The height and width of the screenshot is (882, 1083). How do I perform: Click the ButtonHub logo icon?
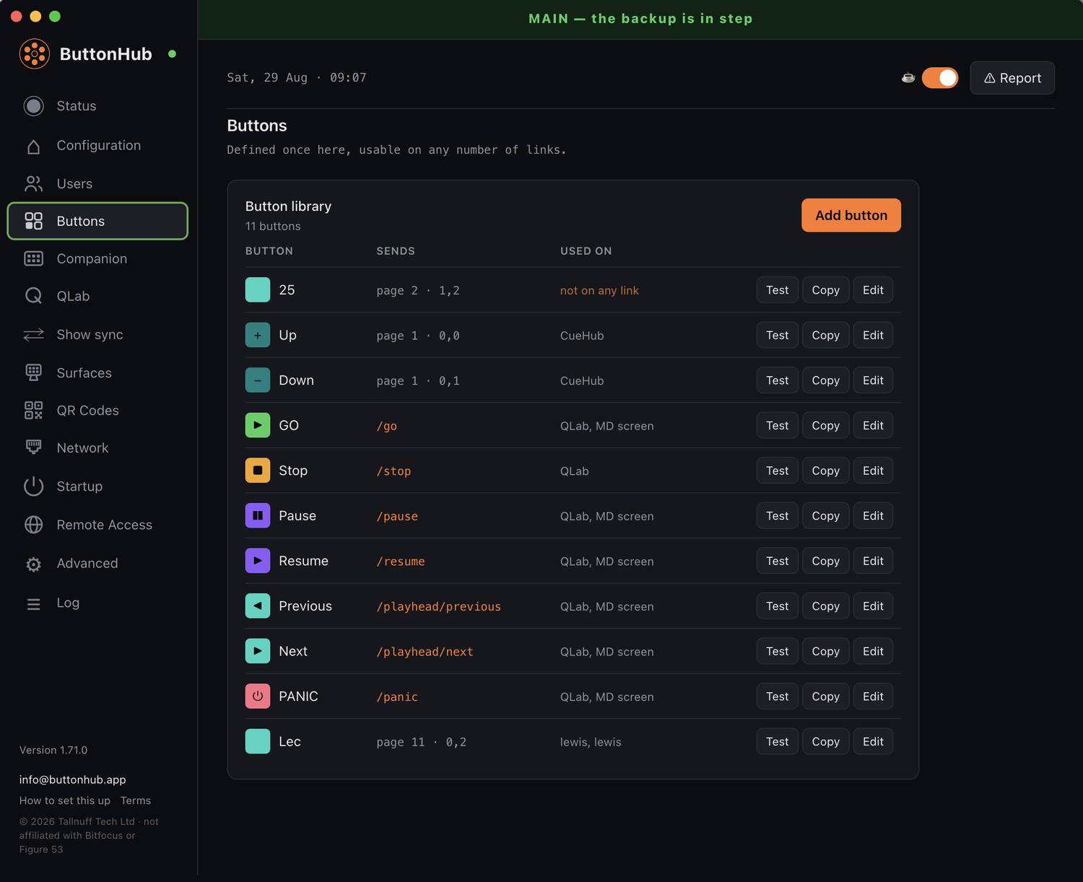pos(34,54)
